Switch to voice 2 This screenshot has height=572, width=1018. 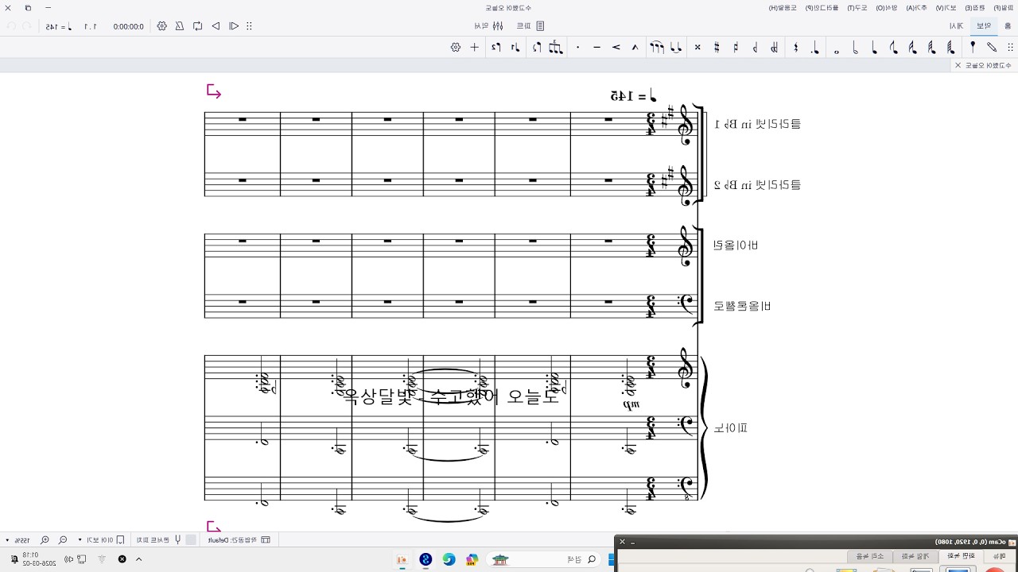tap(495, 48)
